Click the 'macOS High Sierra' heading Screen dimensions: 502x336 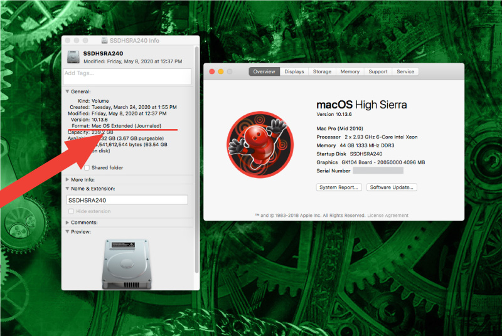click(x=361, y=105)
